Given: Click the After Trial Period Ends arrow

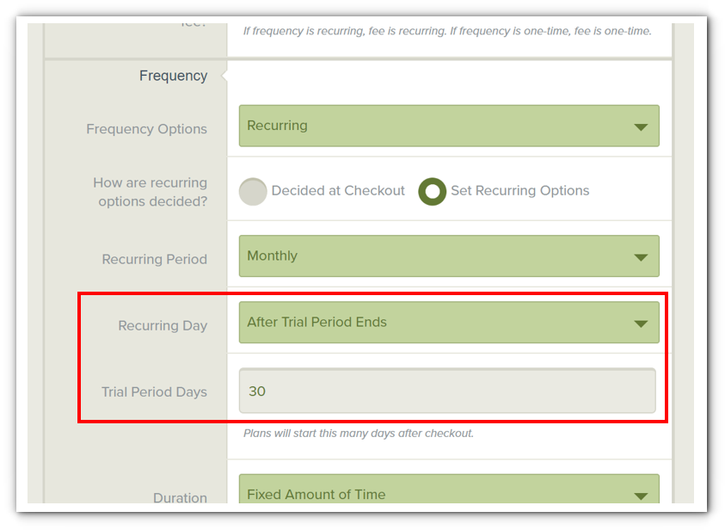Looking at the screenshot, I should [641, 324].
